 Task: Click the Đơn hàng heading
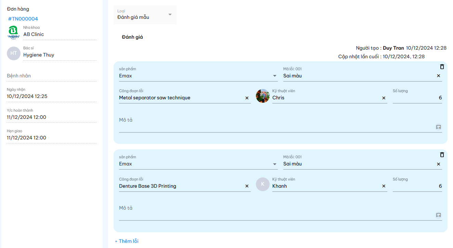[18, 9]
